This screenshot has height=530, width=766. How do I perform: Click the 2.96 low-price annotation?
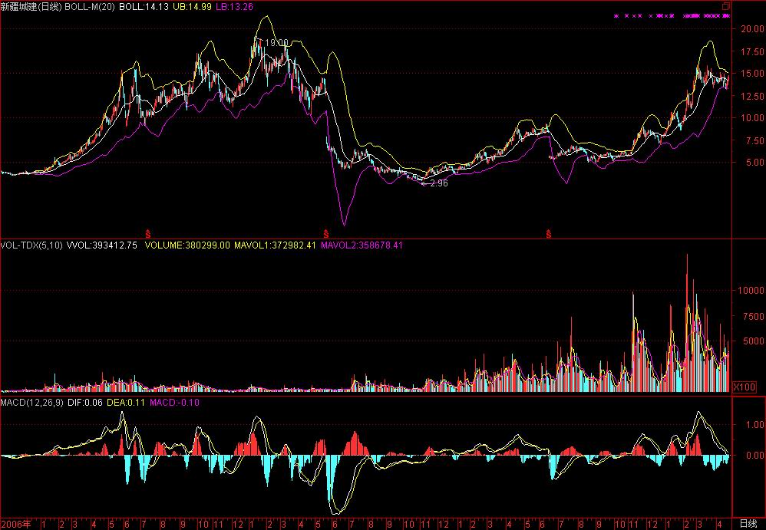coord(439,183)
